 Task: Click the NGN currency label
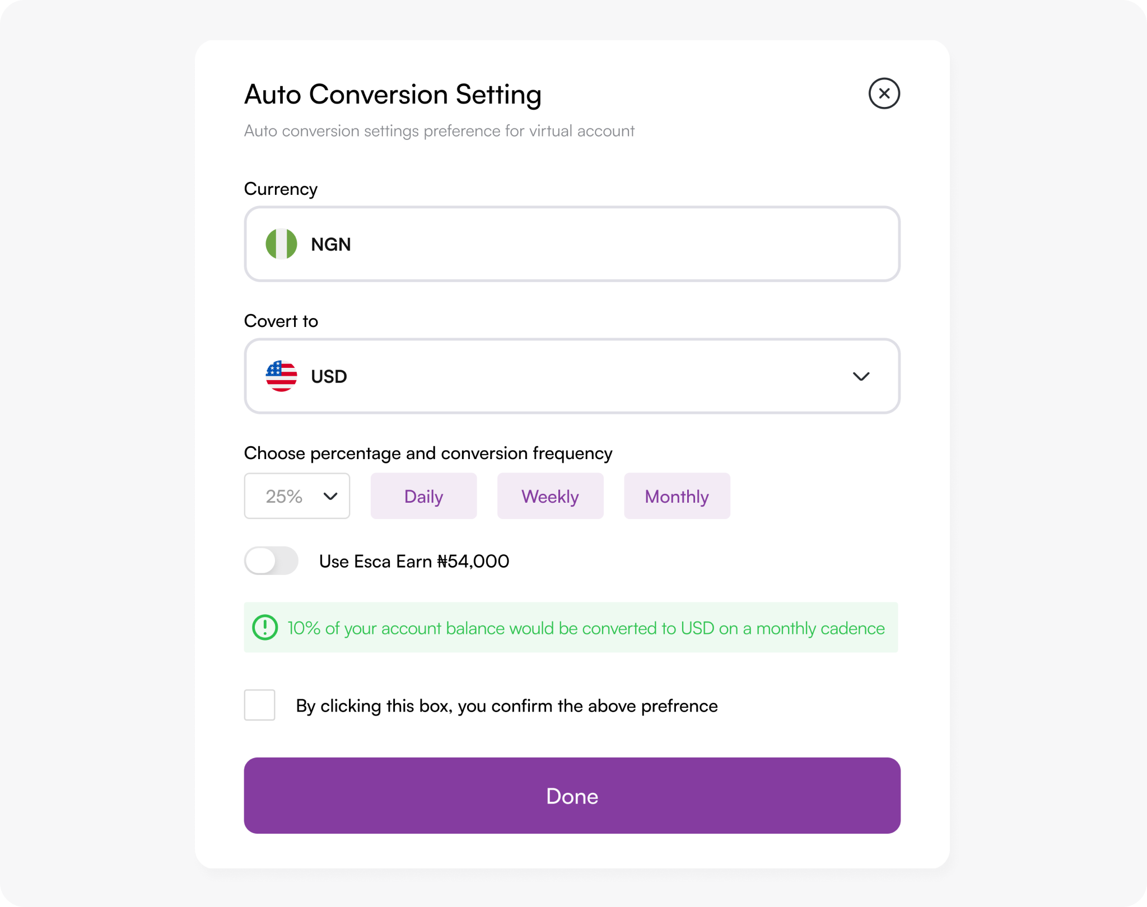[331, 244]
